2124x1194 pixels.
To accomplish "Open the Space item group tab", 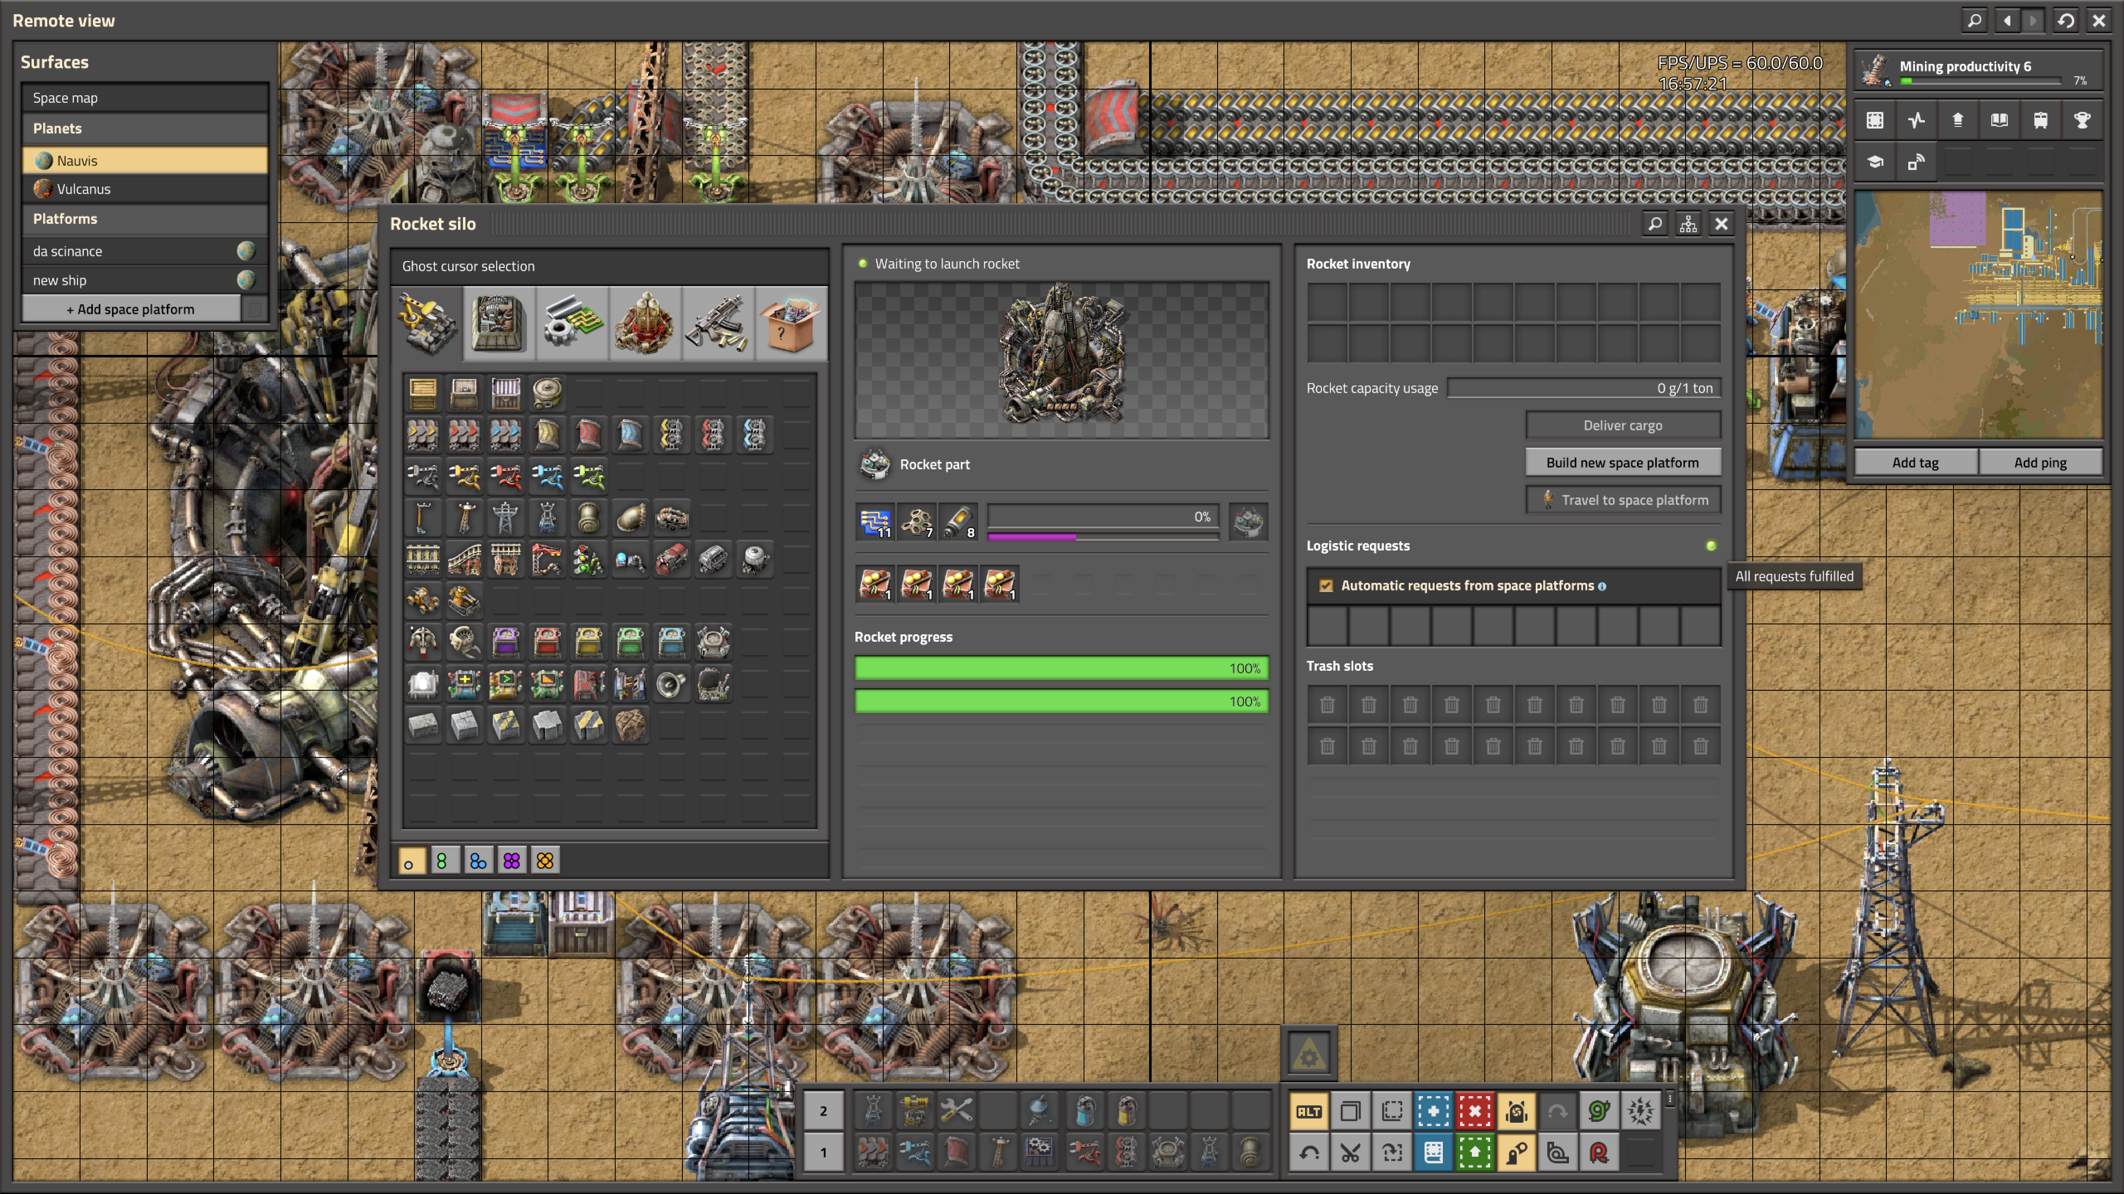I will (645, 324).
